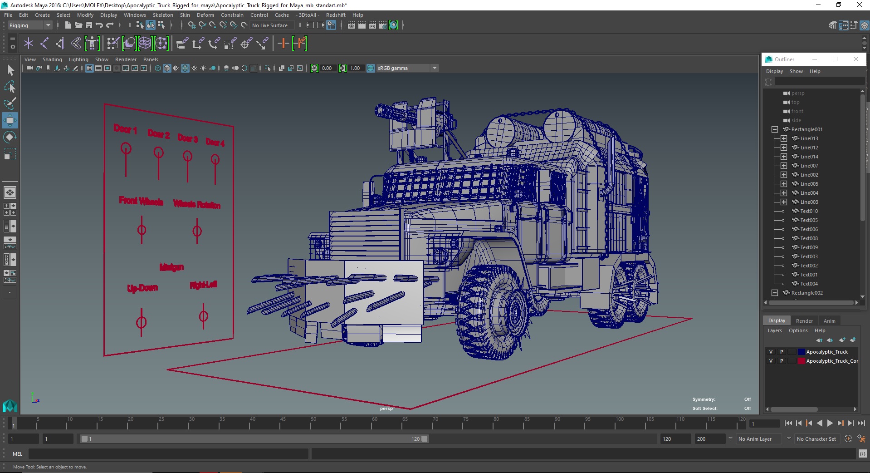This screenshot has height=473, width=870.
Task: Toggle Auto Keyframe button
Action: (848, 439)
